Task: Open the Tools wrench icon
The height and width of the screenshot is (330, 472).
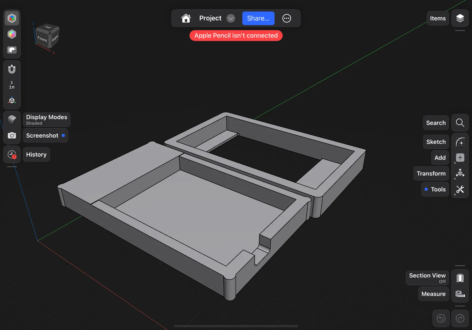Action: tap(460, 189)
